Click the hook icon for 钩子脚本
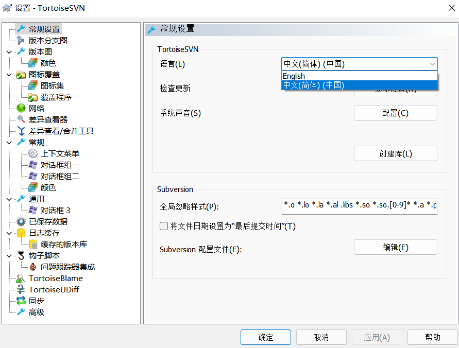The width and height of the screenshot is (459, 348). click(x=21, y=255)
